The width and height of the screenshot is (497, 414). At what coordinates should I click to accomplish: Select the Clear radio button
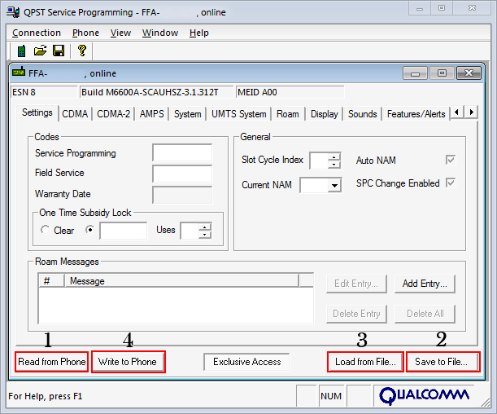[x=46, y=230]
